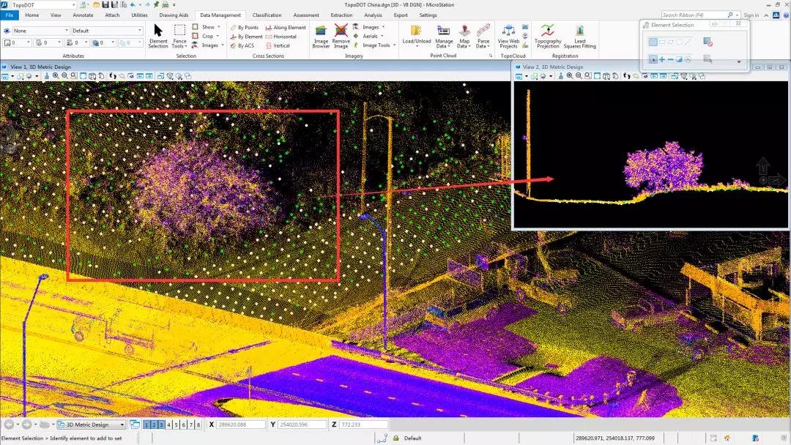The image size is (791, 445).
Task: Open the Manage Data tool
Action: pos(444,37)
